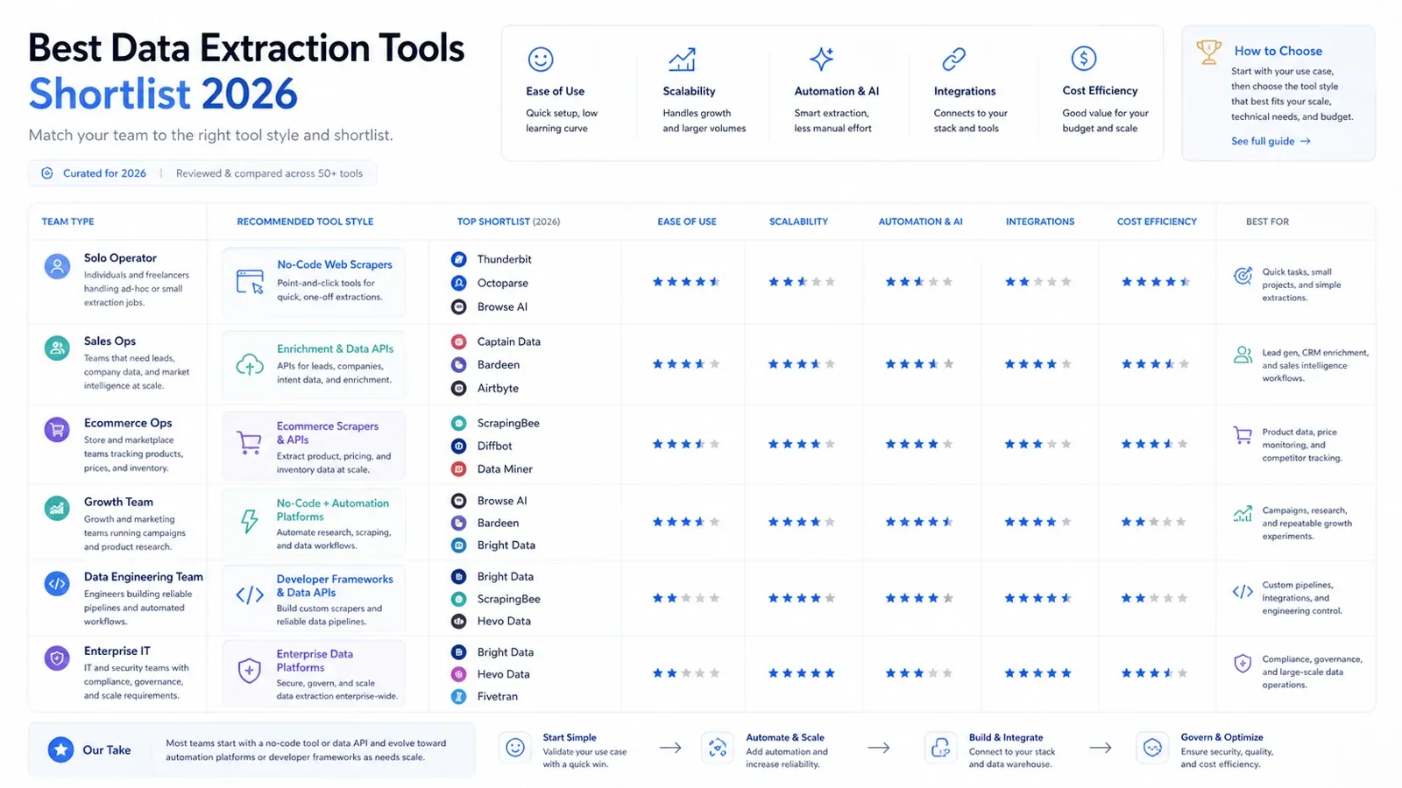Viewport: 1402px width, 788px height.
Task: Click the Solo Operator Best For target icon
Action: coord(1243,276)
